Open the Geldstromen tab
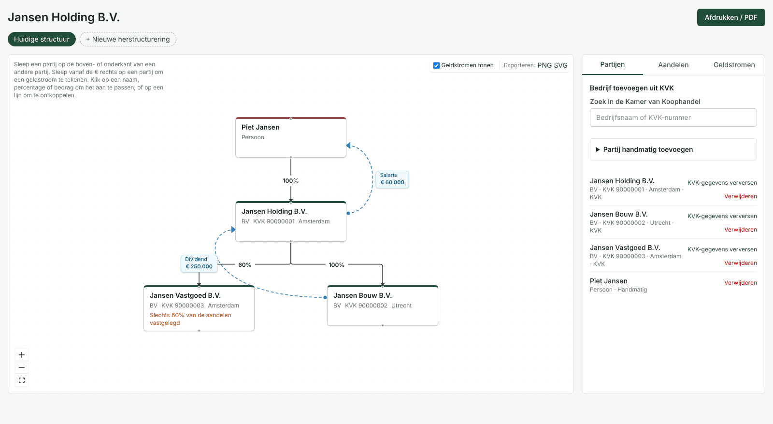Viewport: 773px width, 424px height. pos(734,65)
